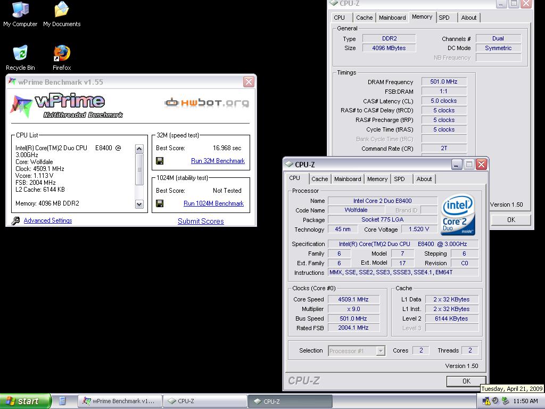Image resolution: width=545 pixels, height=409 pixels.
Task: Open Advanced Settings in wPrime
Action: point(48,220)
